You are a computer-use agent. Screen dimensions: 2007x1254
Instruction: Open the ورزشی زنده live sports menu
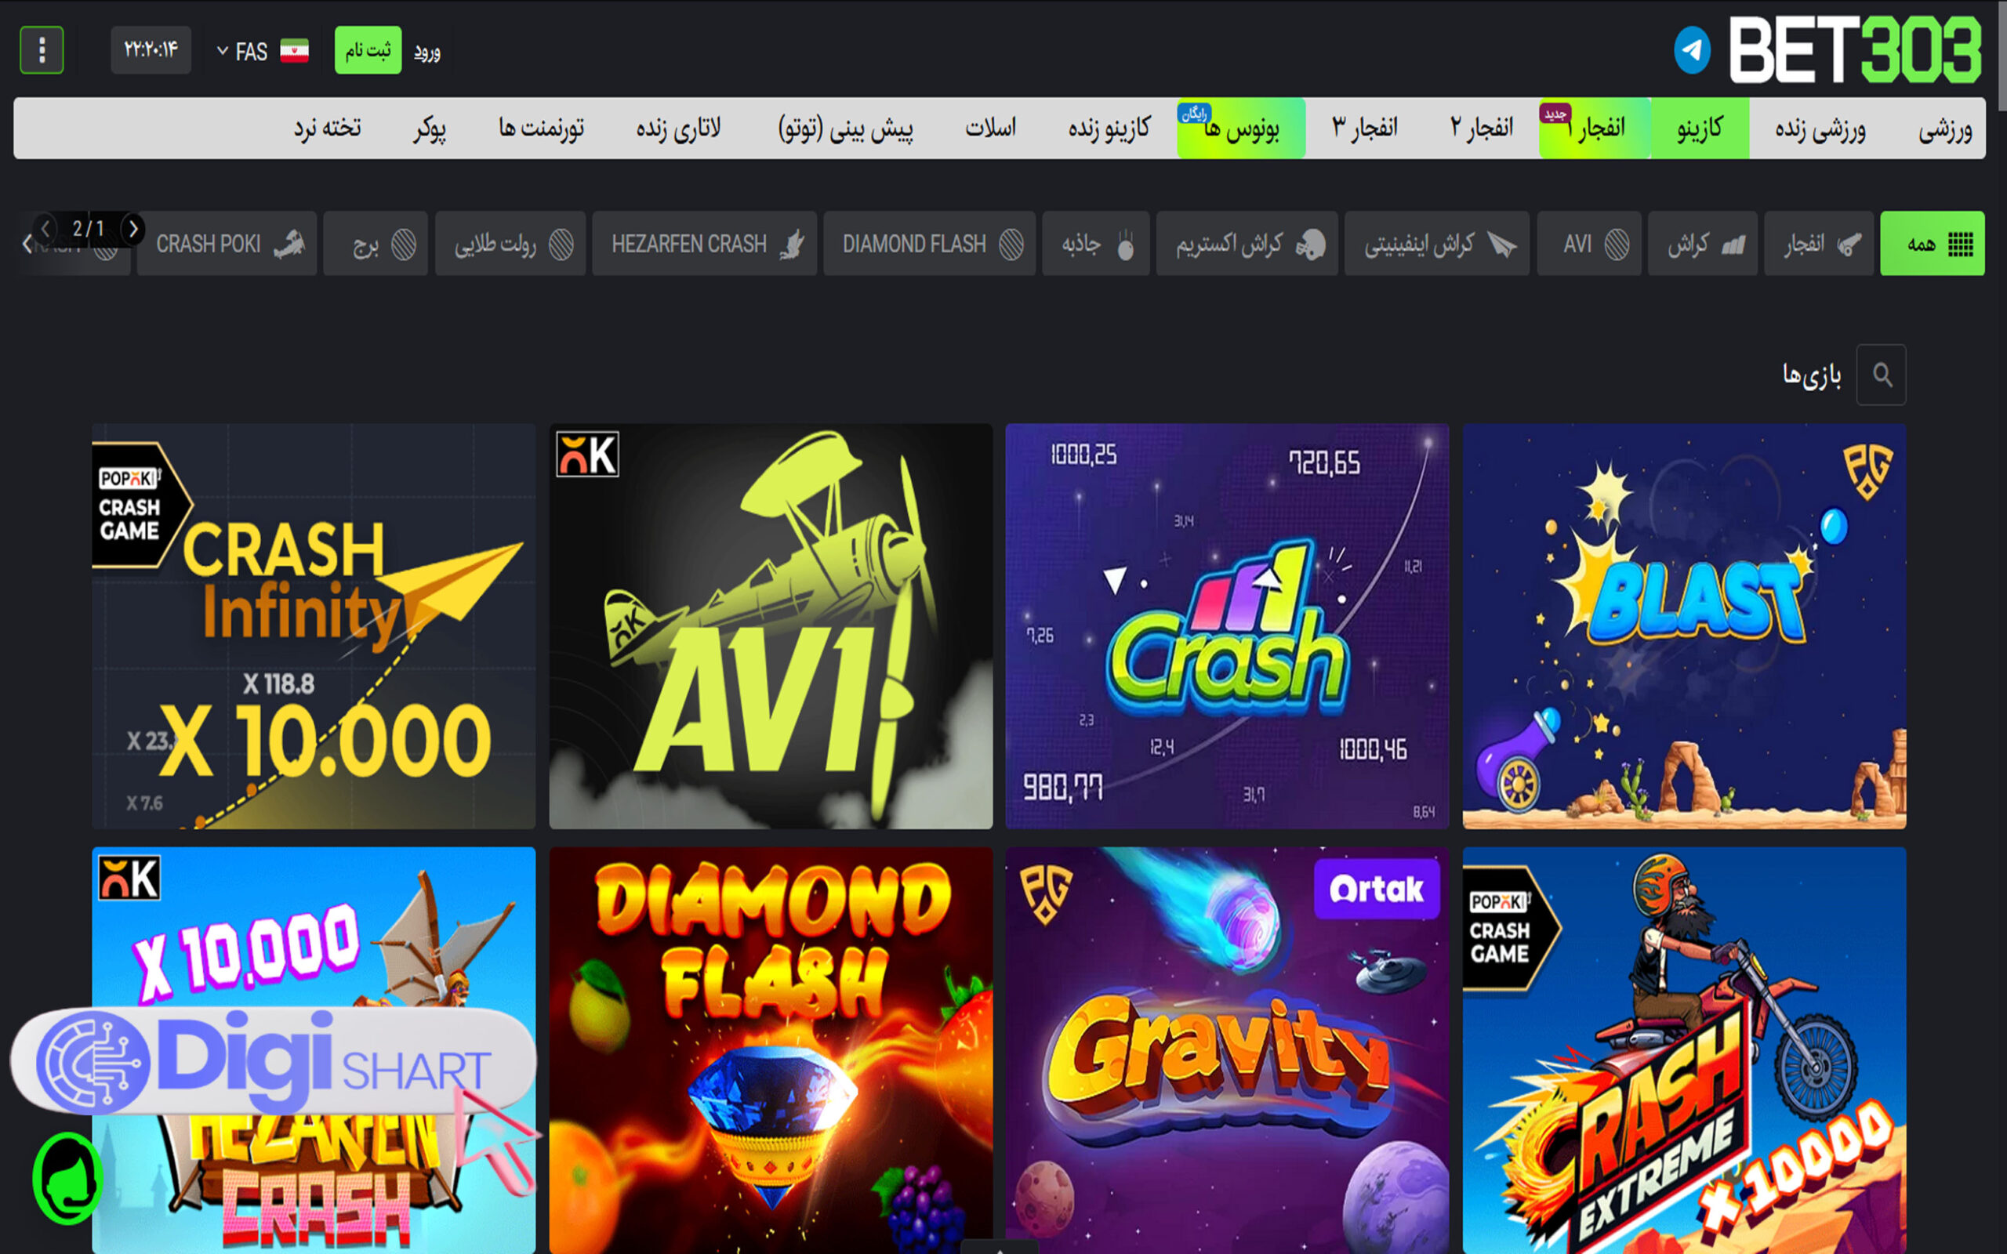click(x=1820, y=129)
